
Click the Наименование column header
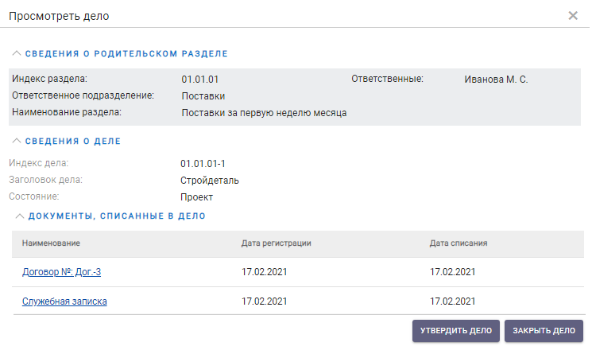pos(52,243)
